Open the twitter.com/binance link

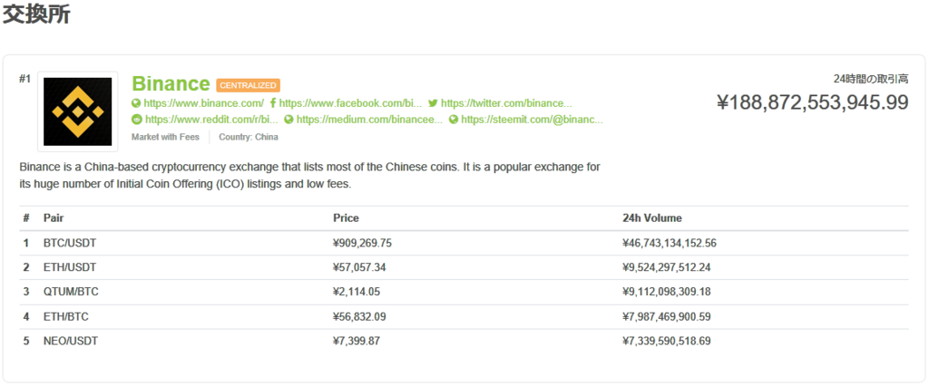click(506, 103)
